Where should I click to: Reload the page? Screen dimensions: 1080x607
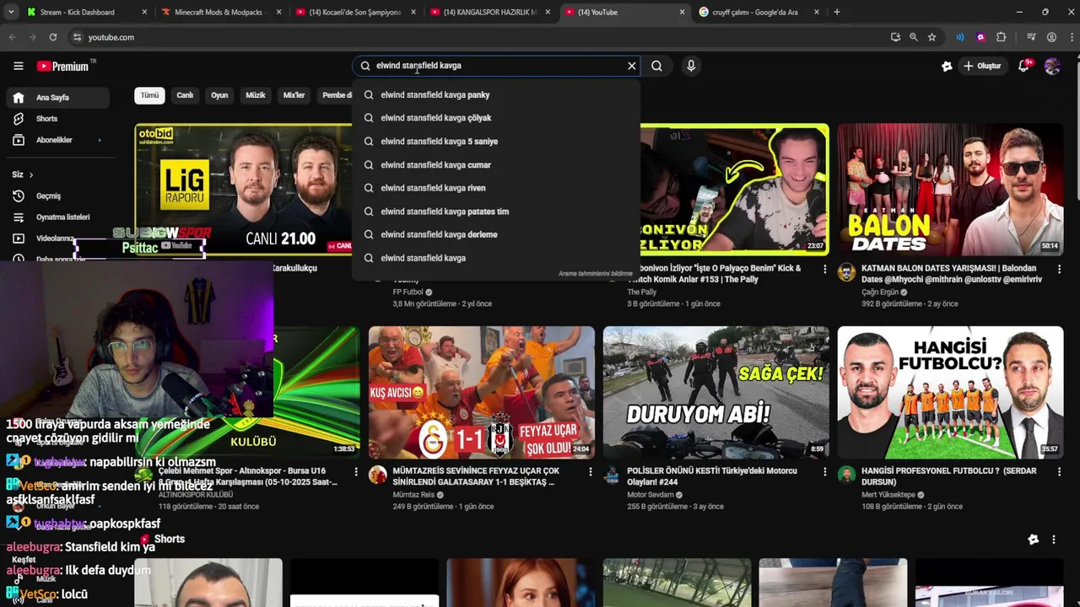(52, 37)
